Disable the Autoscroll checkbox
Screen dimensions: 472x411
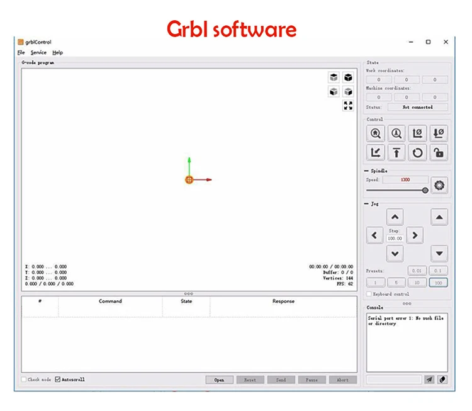tap(57, 380)
